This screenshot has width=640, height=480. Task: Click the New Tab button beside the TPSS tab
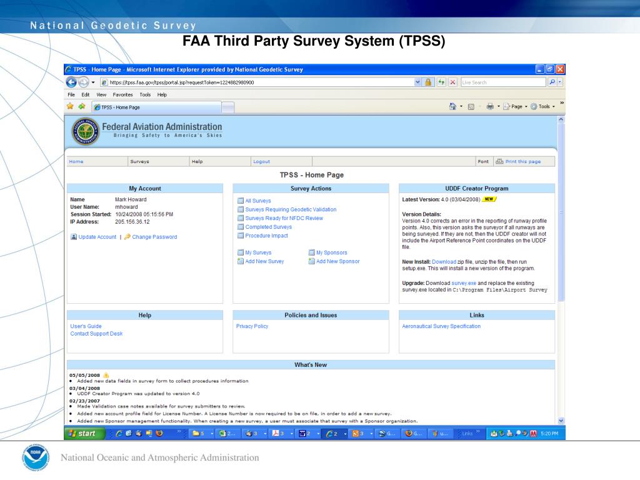[x=228, y=107]
